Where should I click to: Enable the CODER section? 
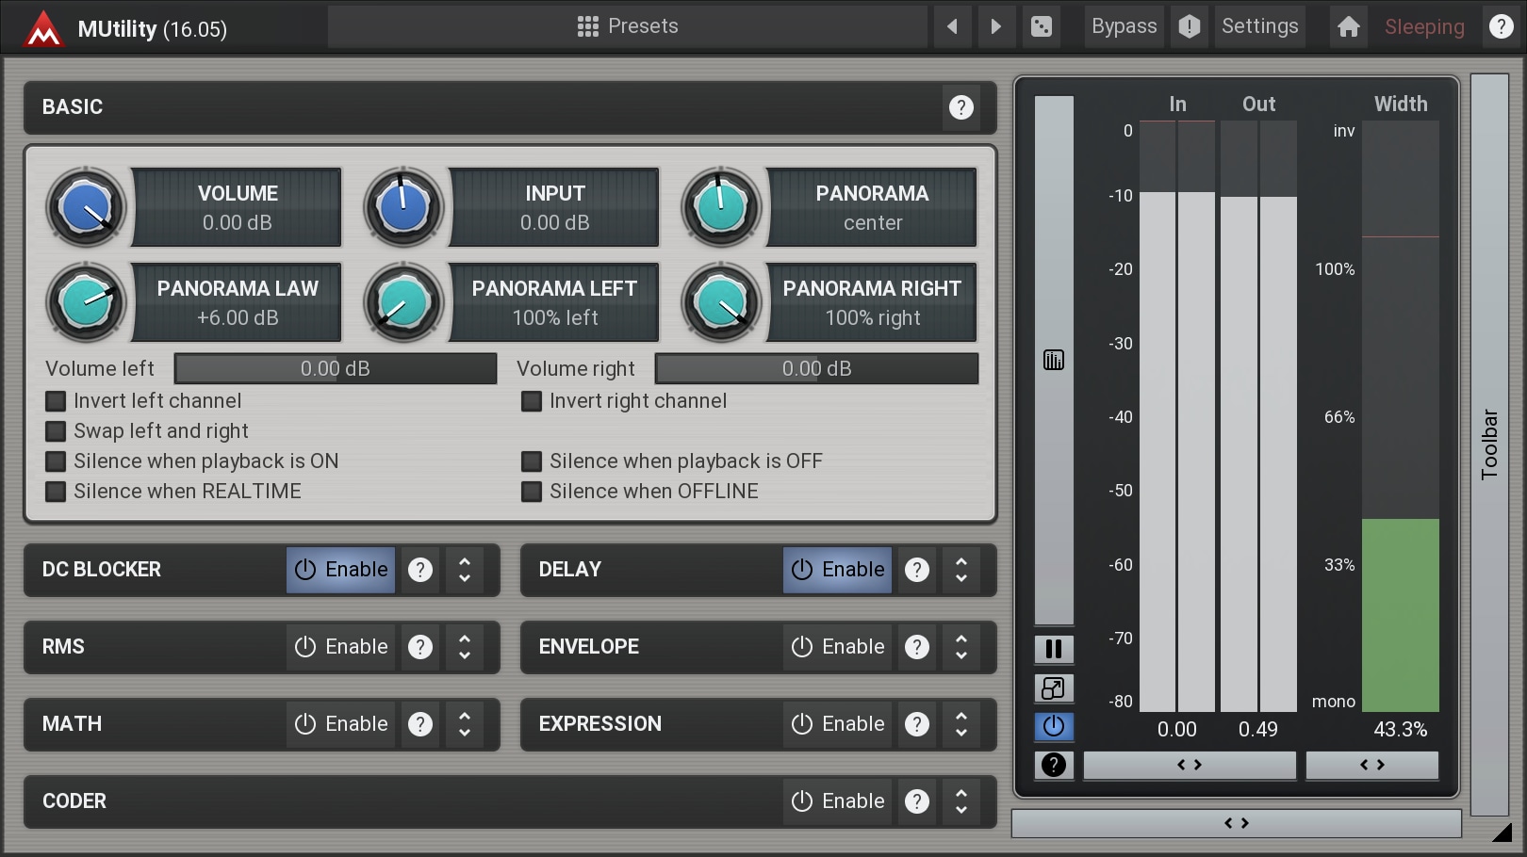point(838,801)
